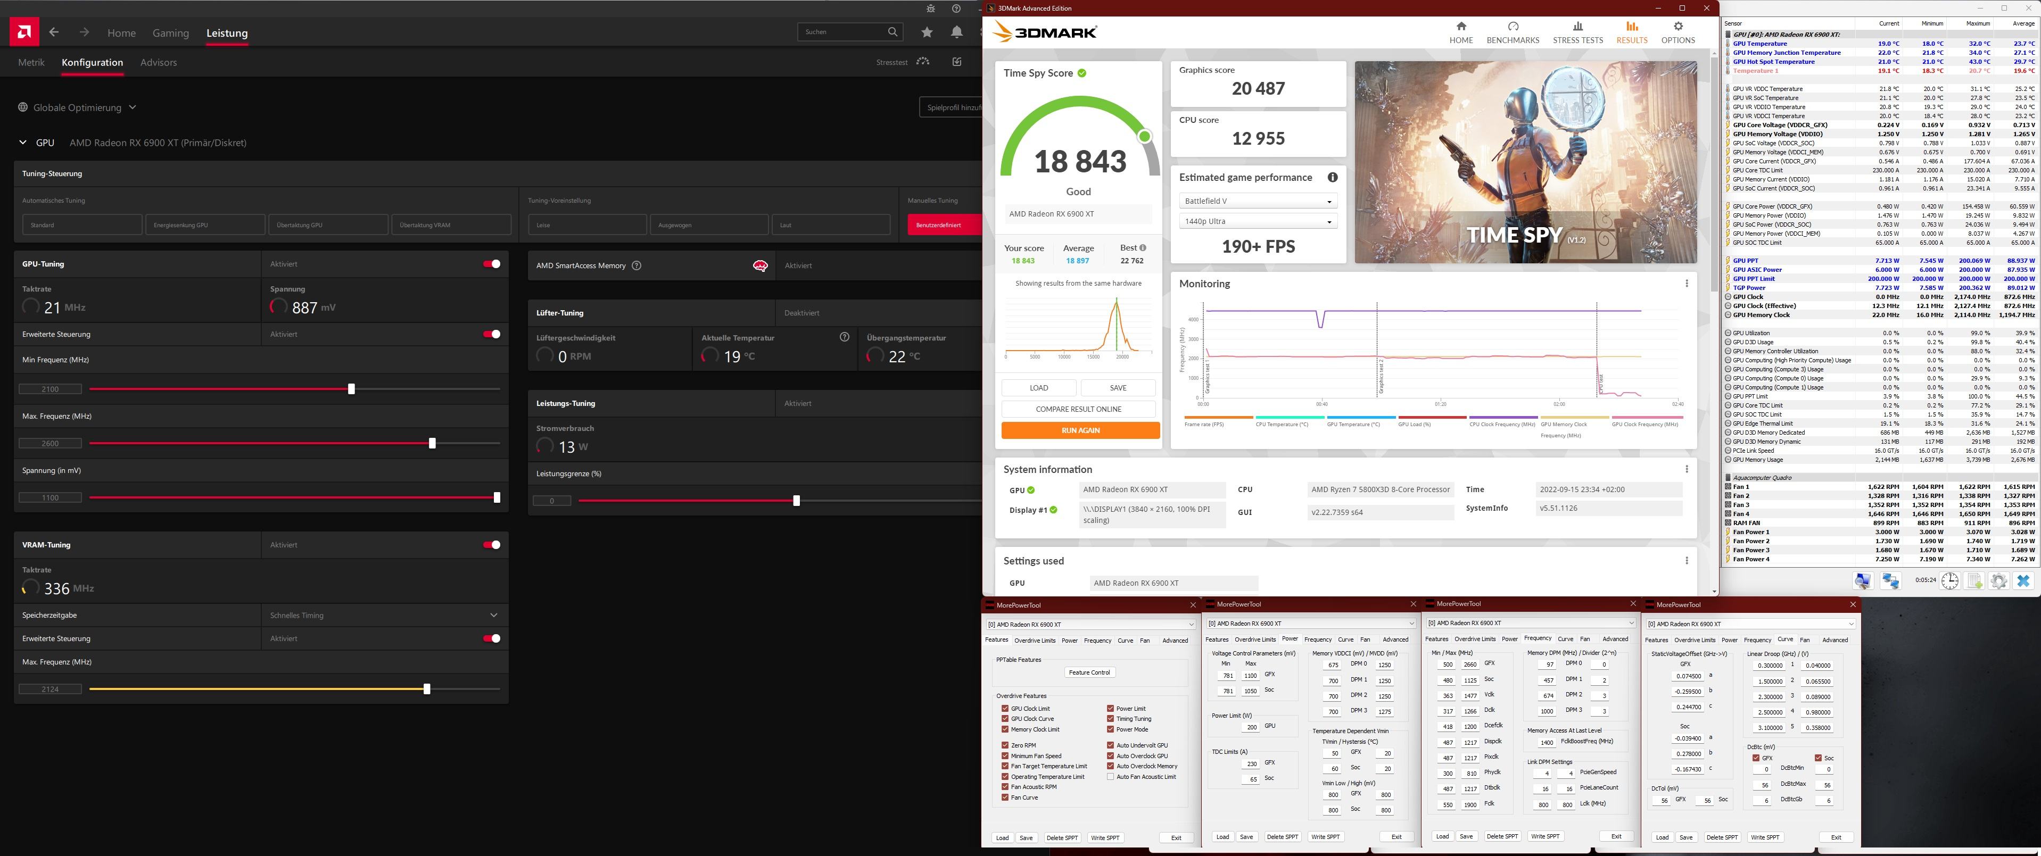2041x856 pixels.
Task: Expand the Globale Optimierung dropdown
Action: click(x=133, y=107)
